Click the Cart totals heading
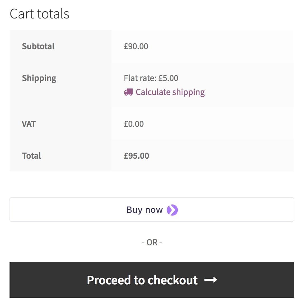The height and width of the screenshot is (305, 301). (39, 14)
